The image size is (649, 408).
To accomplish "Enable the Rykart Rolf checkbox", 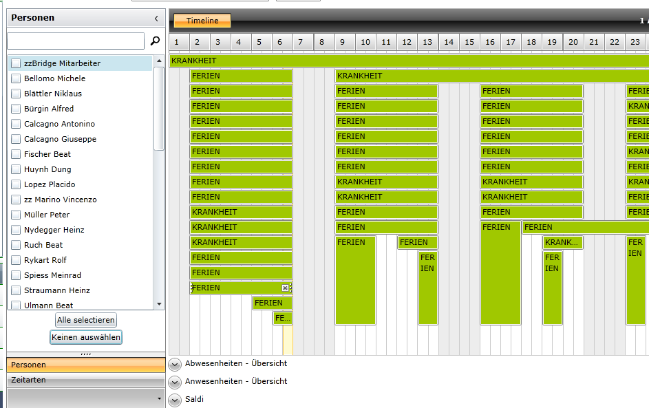I will coord(16,260).
